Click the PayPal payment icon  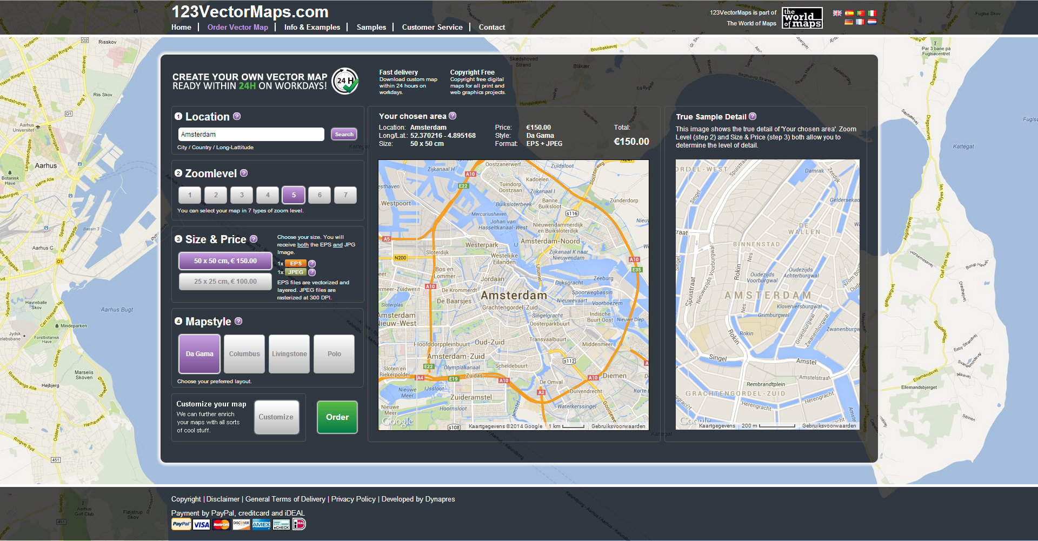coord(181,524)
